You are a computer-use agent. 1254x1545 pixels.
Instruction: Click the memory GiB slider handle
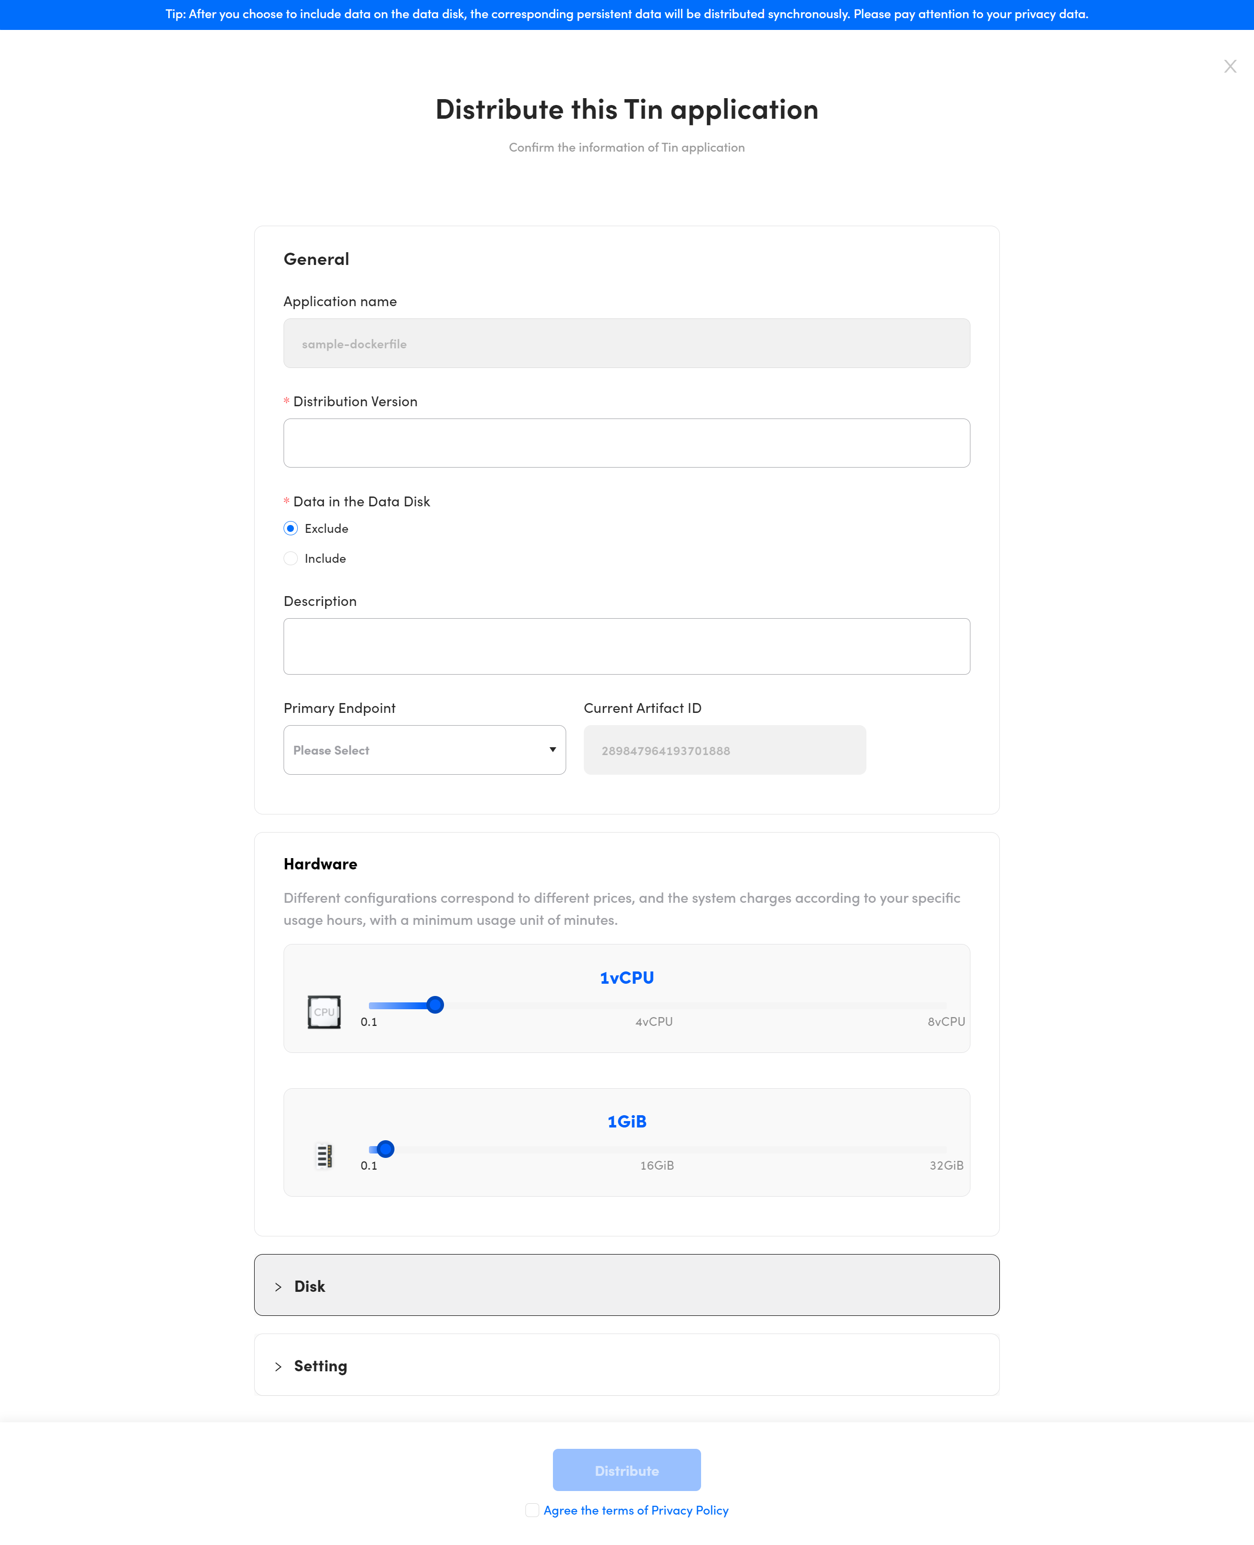point(386,1149)
